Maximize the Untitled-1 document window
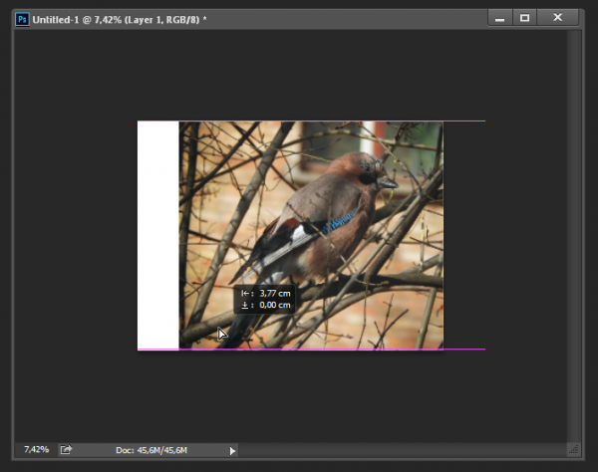 [525, 17]
